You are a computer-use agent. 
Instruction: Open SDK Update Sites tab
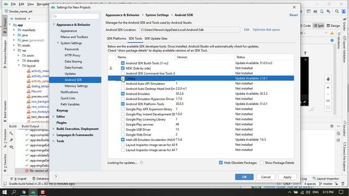pyautogui.click(x=156, y=39)
